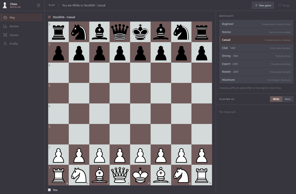Select the white bishop on c1

(100, 175)
